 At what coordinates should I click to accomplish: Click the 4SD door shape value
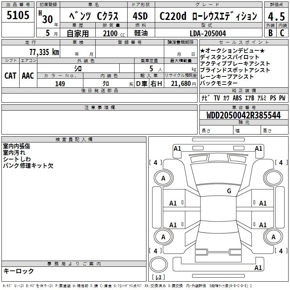[140, 16]
